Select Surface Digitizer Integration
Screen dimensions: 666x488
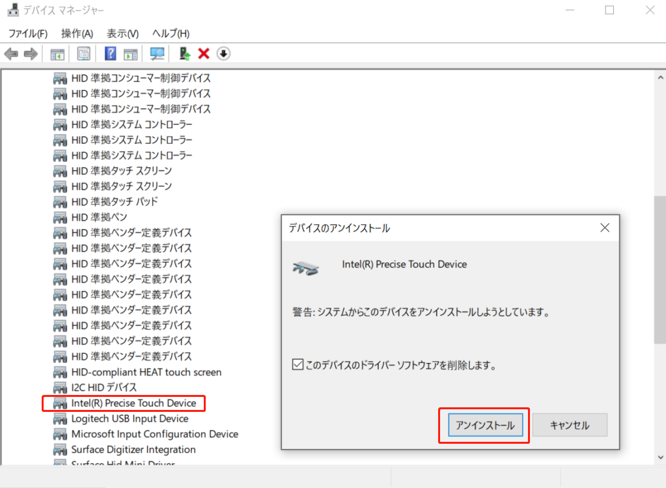pyautogui.click(x=133, y=450)
